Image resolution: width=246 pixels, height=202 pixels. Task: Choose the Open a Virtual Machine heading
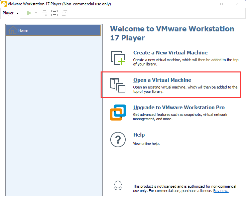[162, 80]
